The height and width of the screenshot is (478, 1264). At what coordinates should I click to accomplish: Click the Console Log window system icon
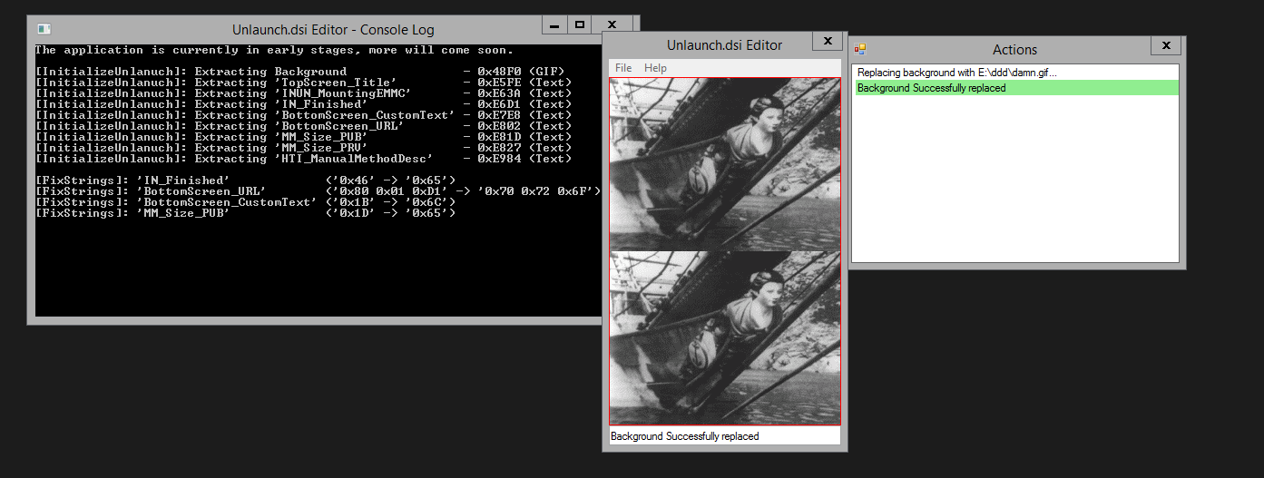point(43,29)
